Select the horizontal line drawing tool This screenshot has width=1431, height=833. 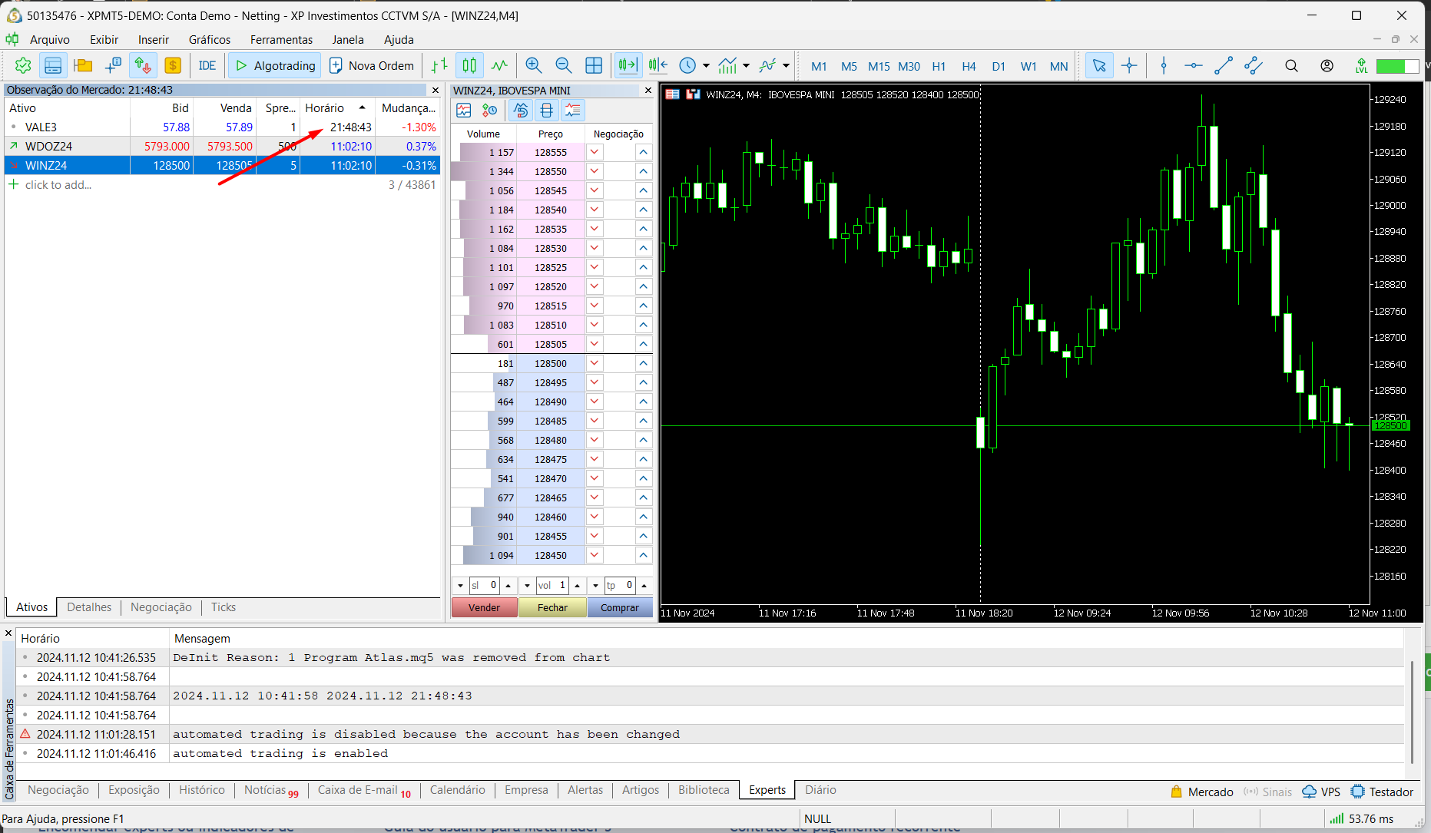tap(1194, 66)
